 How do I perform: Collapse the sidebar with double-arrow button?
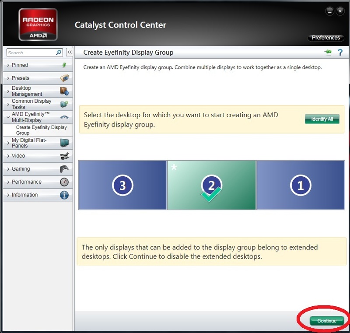(70, 53)
